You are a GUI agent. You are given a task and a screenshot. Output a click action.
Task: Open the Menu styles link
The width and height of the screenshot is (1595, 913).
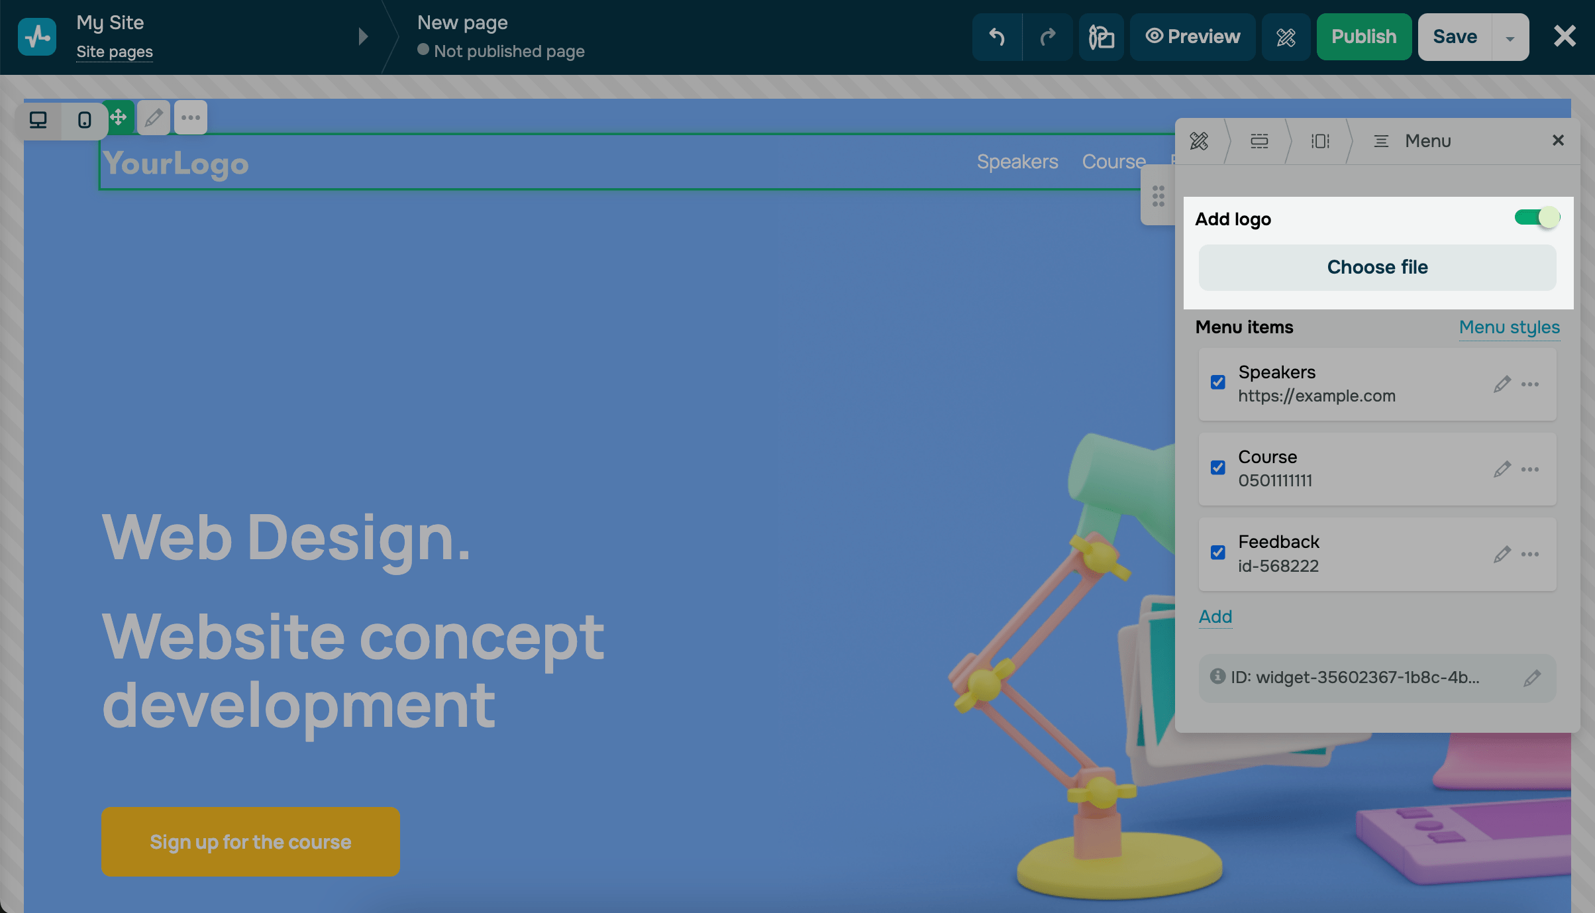[x=1509, y=327]
